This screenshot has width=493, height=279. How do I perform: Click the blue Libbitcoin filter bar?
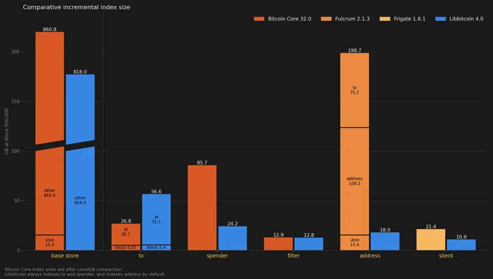309,244
